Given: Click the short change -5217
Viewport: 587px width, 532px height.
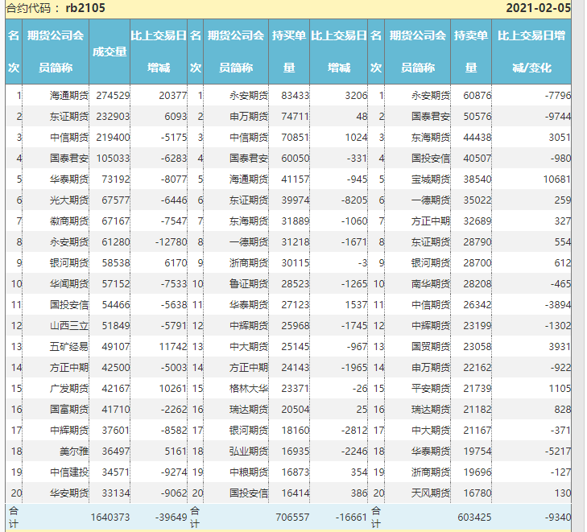Looking at the screenshot, I should point(558,452).
